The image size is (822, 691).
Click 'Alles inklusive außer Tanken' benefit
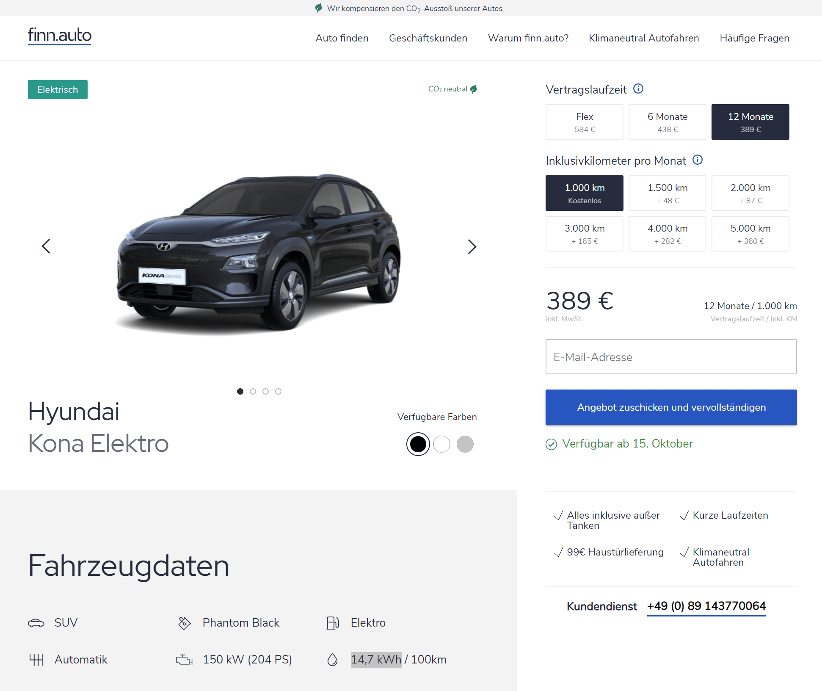pyautogui.click(x=613, y=520)
